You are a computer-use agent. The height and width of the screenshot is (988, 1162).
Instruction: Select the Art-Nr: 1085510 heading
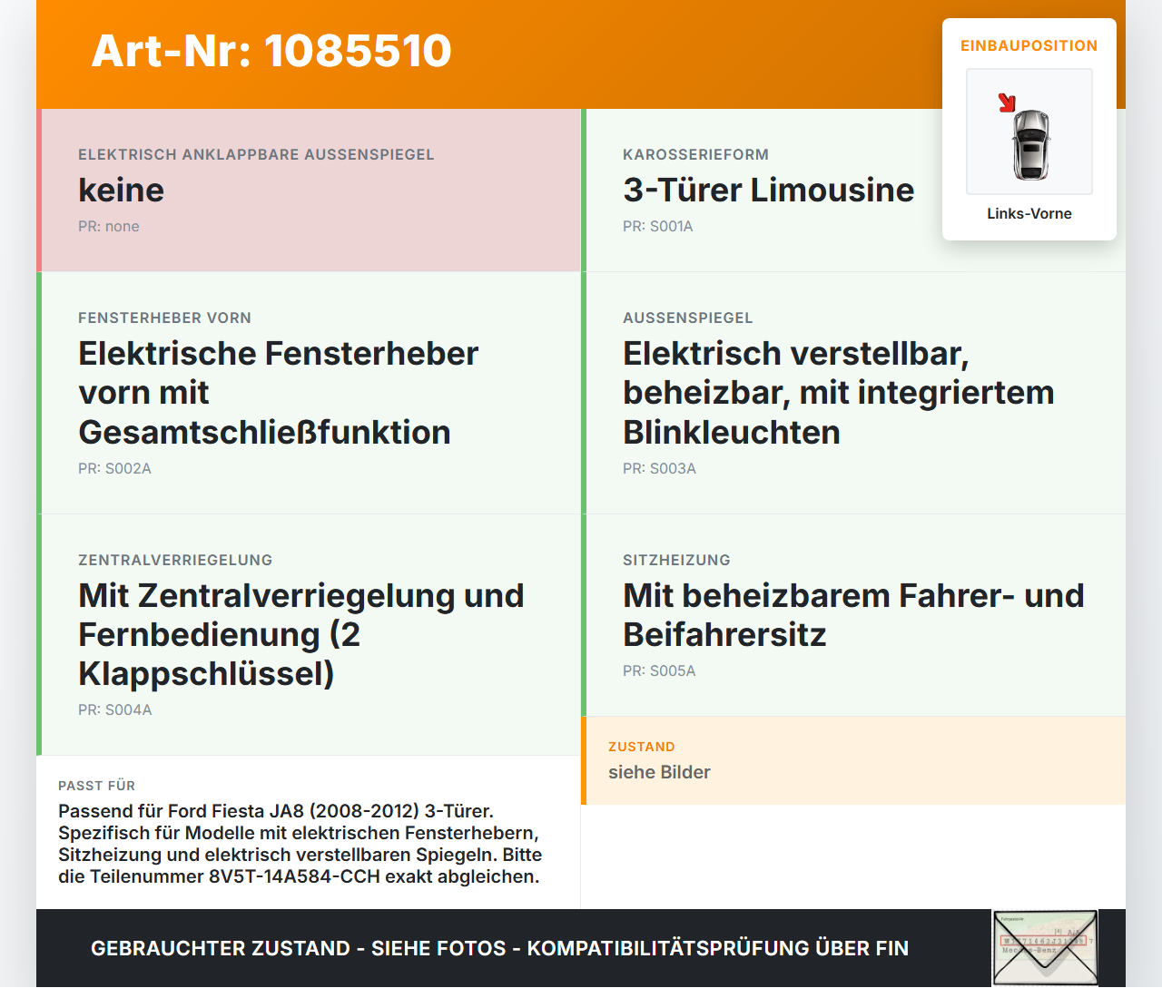tap(271, 51)
